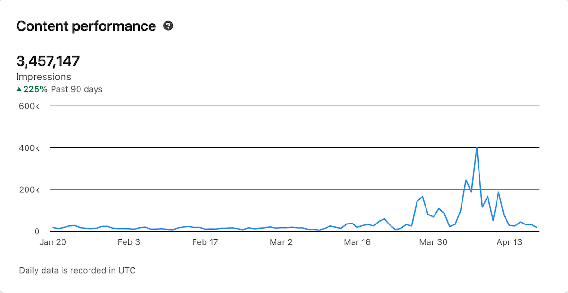Click the Mar 30 date label
This screenshot has width=568, height=293.
(x=434, y=242)
